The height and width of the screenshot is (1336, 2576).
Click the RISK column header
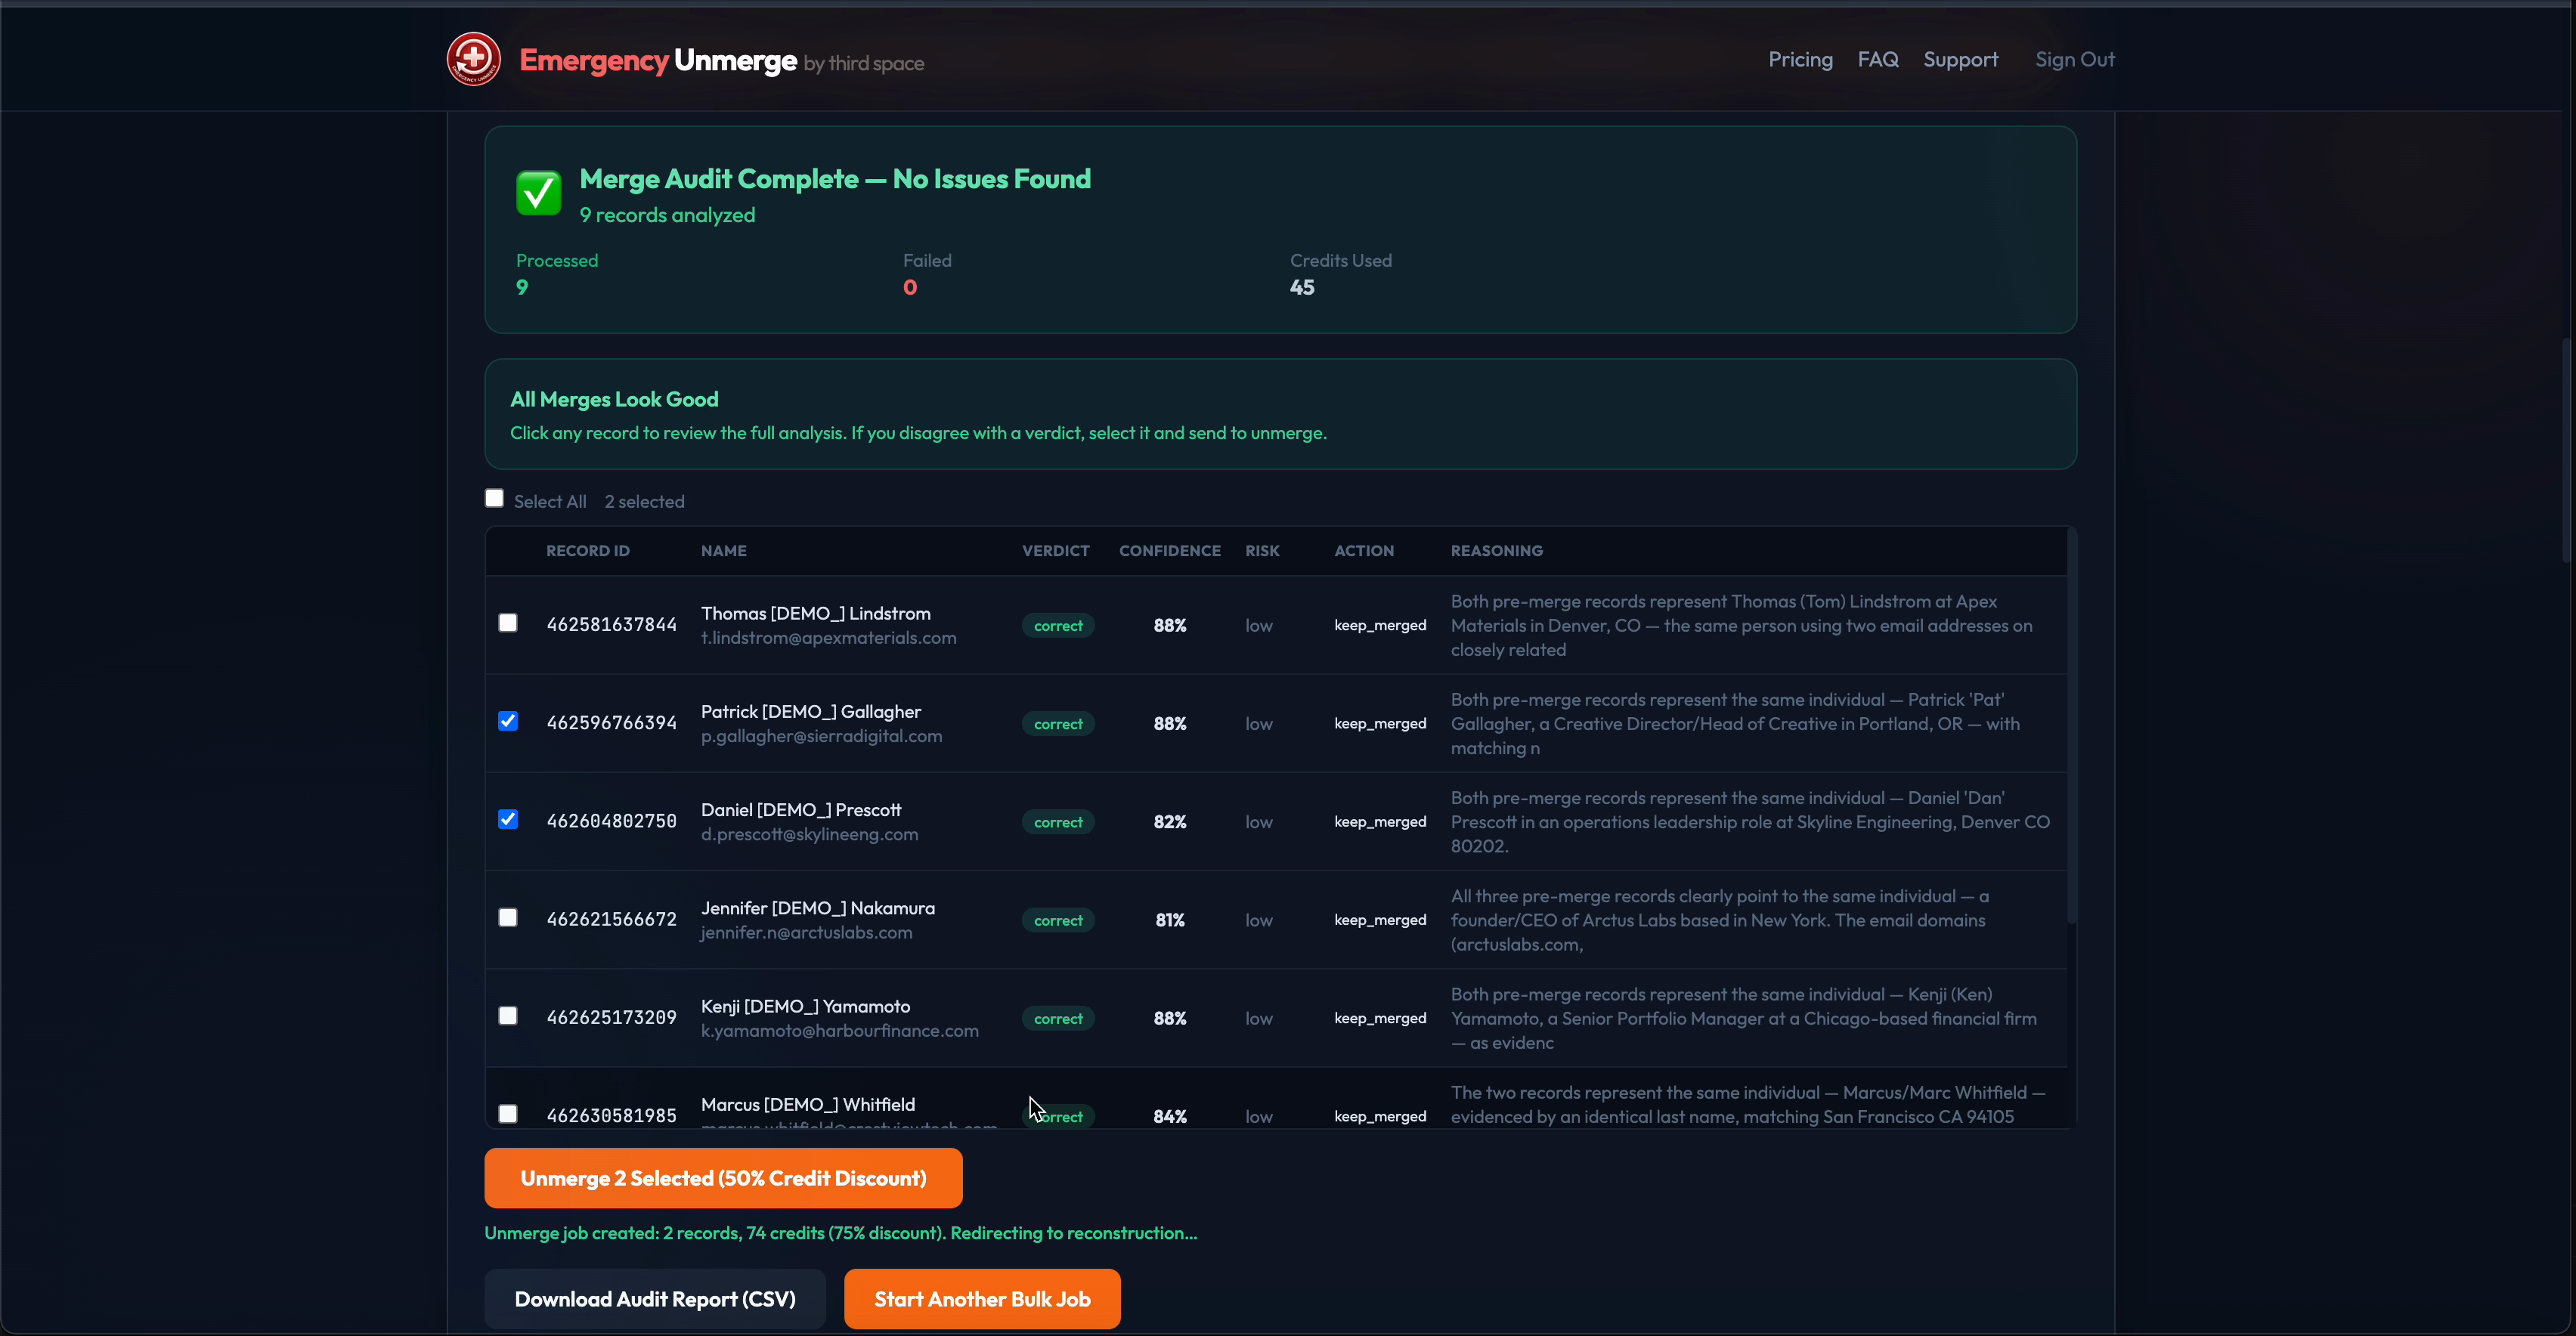click(1262, 551)
